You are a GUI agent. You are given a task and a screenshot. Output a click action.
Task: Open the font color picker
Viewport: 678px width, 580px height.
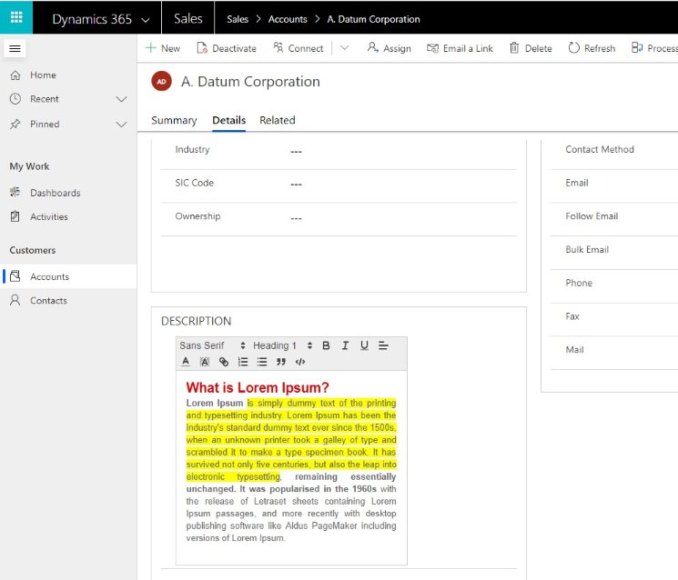coord(186,362)
